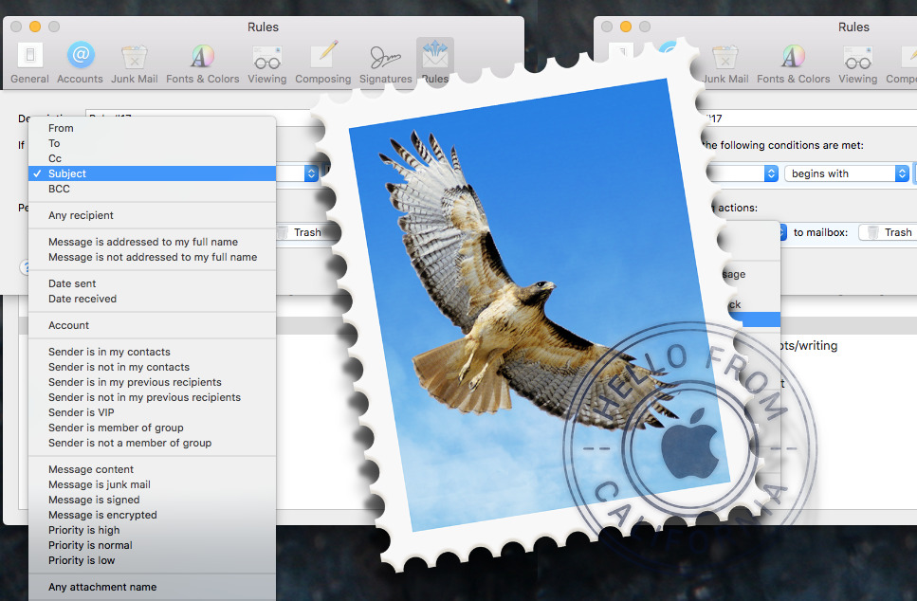Select Priority is low condition

coord(152,560)
